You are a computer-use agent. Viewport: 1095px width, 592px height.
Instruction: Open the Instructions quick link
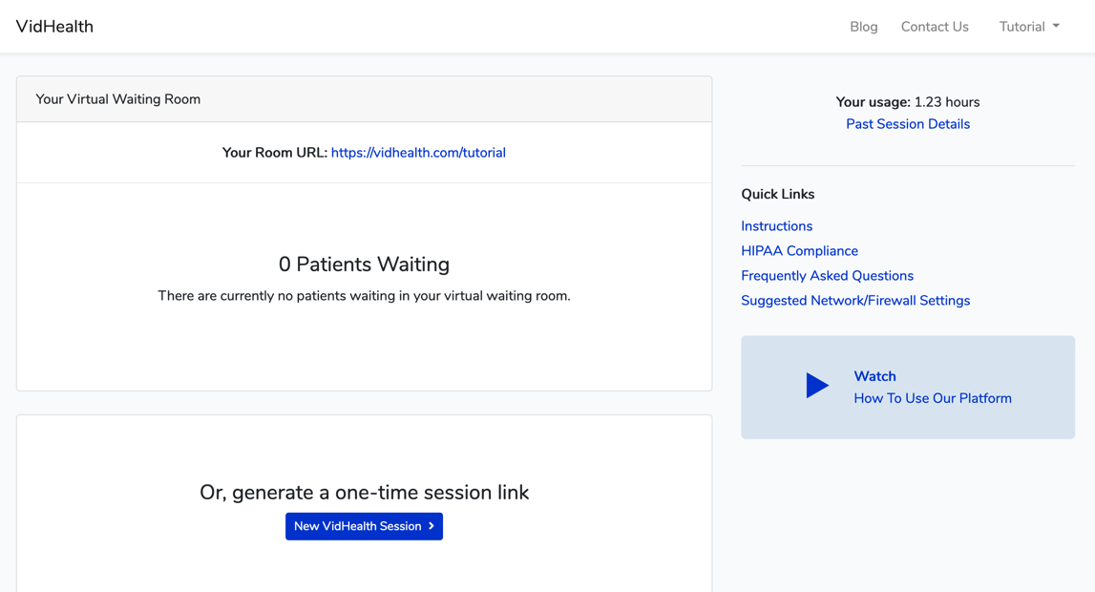point(776,226)
